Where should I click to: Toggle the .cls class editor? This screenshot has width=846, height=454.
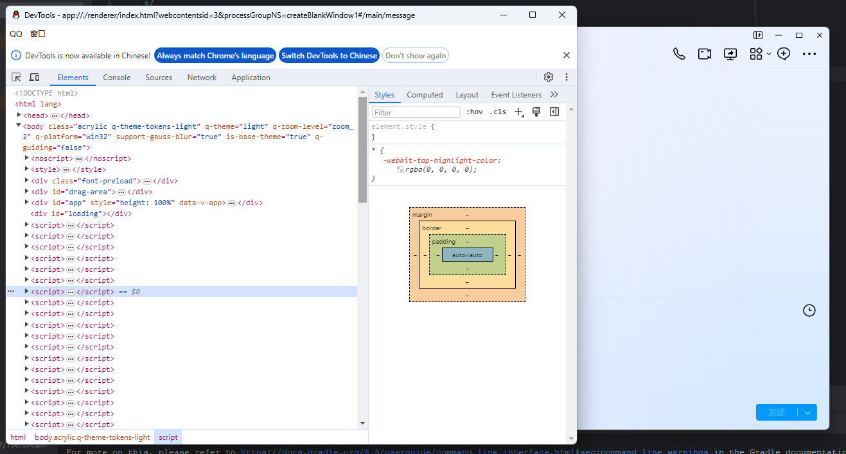click(x=498, y=112)
